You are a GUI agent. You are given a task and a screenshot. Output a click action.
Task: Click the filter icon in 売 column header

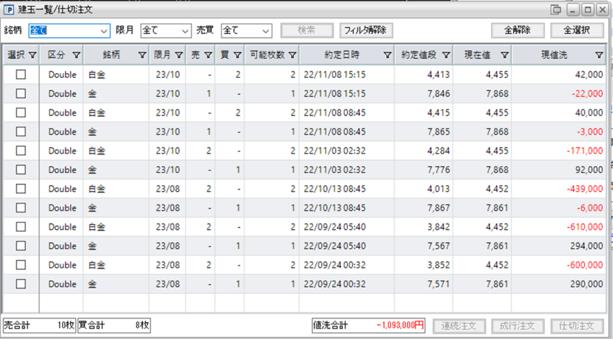point(208,55)
